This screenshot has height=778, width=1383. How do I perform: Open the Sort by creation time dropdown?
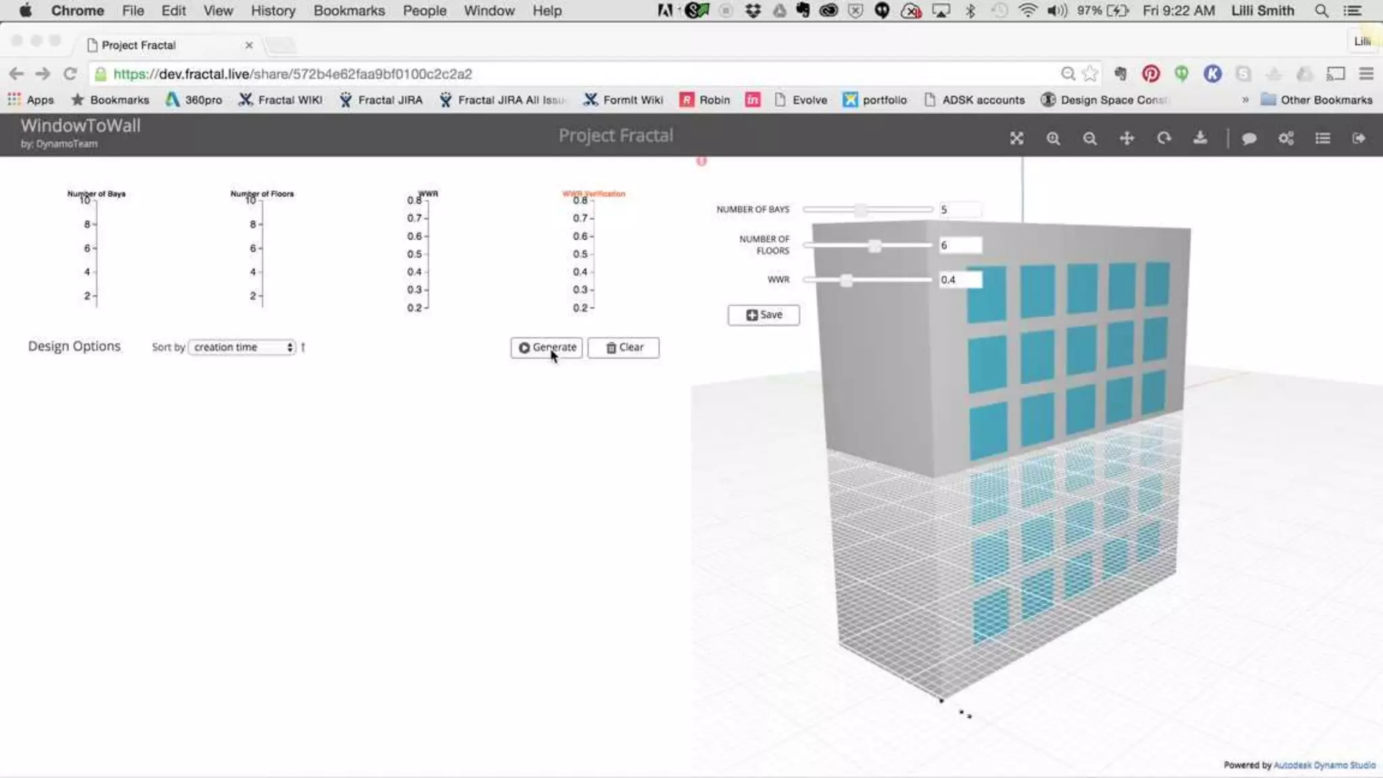coord(242,347)
